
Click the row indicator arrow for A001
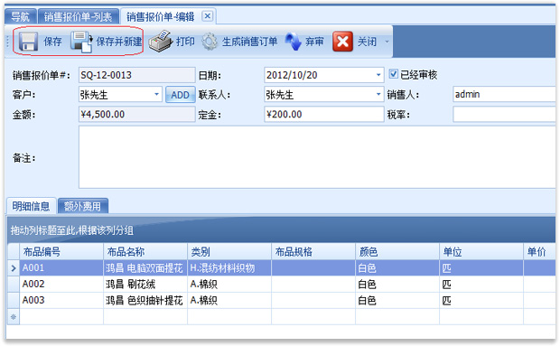click(x=14, y=267)
